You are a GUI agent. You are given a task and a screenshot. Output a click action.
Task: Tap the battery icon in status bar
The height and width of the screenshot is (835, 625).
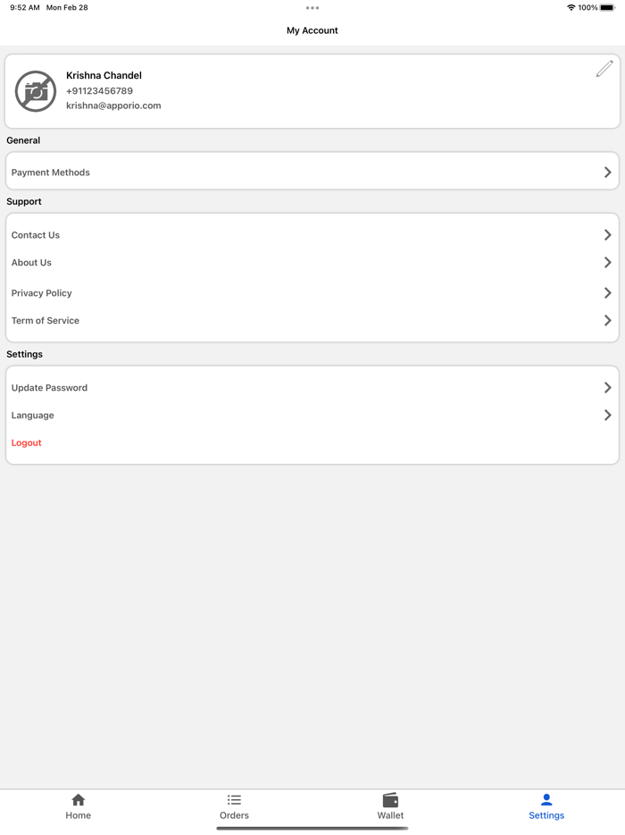coord(608,8)
